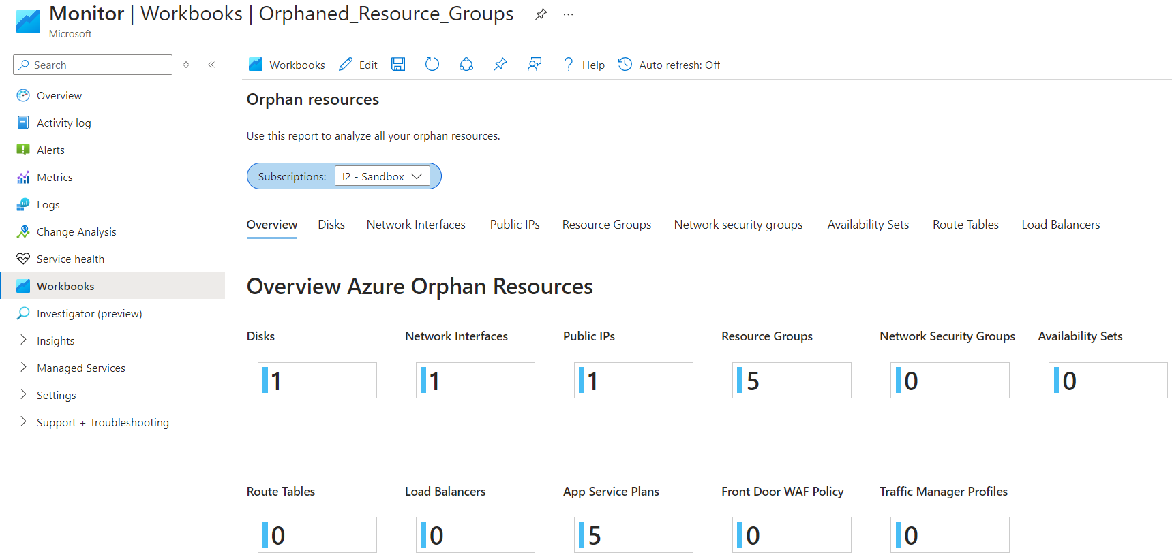Screen dimensions: 1172x559
Task: Click the Availability Sets count tile
Action: 1108,380
